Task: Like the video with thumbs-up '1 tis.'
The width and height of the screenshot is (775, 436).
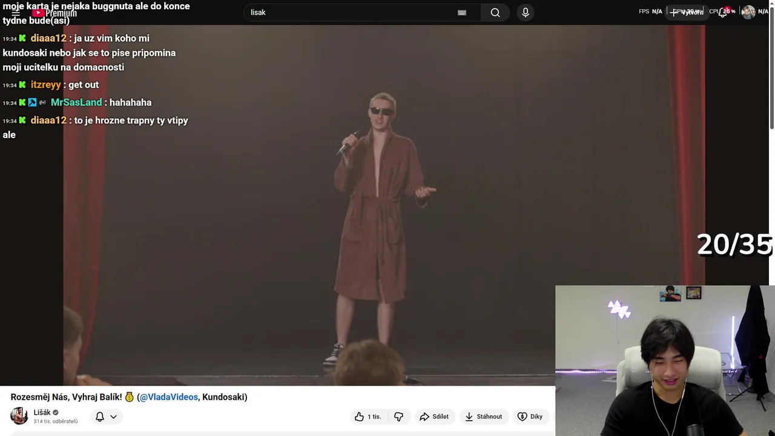Action: [x=368, y=417]
